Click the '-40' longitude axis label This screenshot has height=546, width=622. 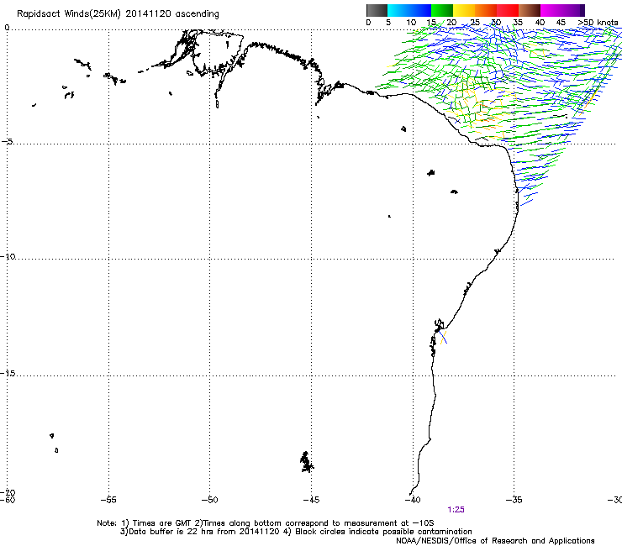tap(412, 500)
